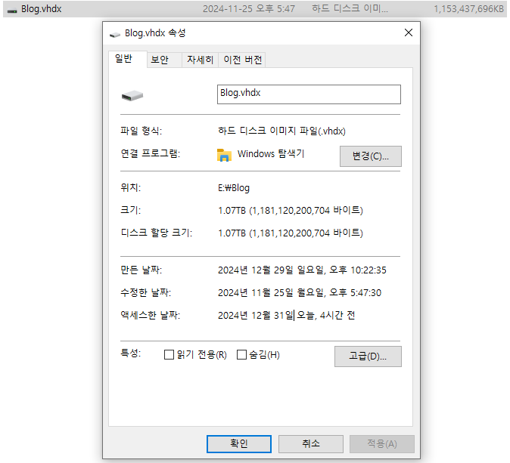Click the 하드 디스크 이미... type column text
Screen dimensions: 510x463
coord(350,9)
